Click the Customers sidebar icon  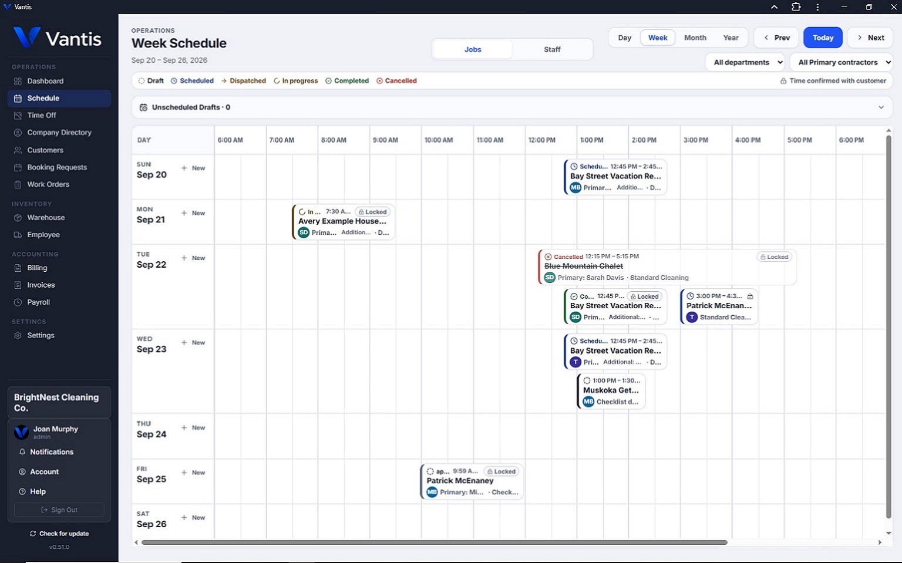pyautogui.click(x=18, y=150)
